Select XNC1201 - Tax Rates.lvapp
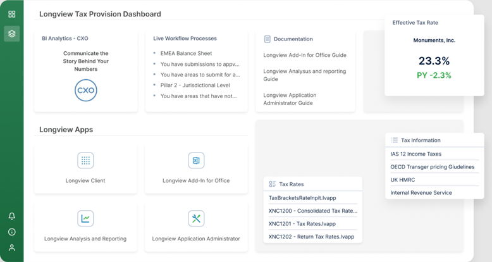This screenshot has width=492, height=262. pos(302,223)
